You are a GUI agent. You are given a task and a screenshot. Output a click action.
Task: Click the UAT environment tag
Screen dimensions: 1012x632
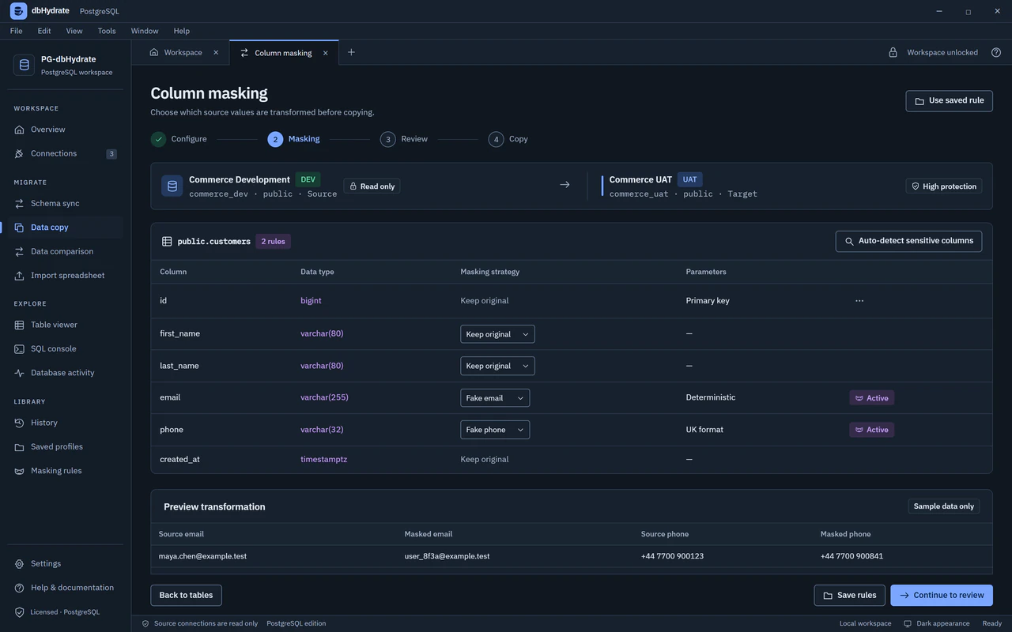689,179
